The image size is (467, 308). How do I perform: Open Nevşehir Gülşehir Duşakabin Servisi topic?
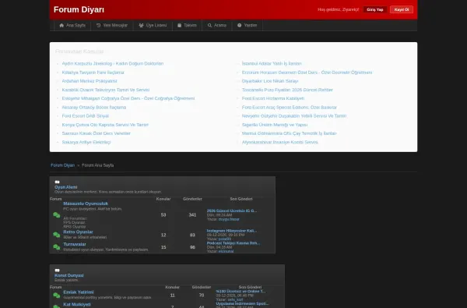[x=294, y=116]
